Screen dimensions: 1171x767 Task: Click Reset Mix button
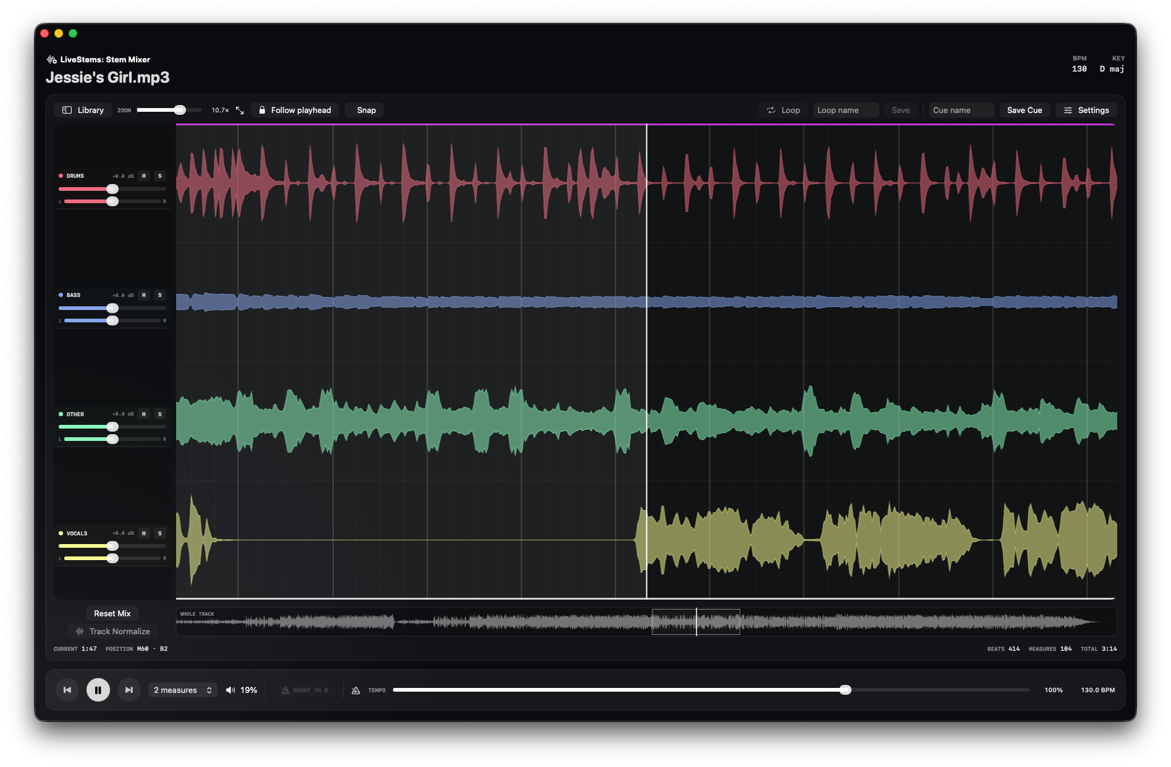(112, 613)
